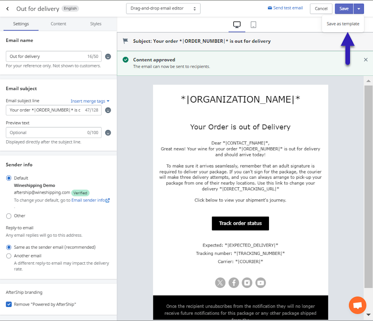Open emoji picker for Preview text
This screenshot has width=373, height=321.
108,133
